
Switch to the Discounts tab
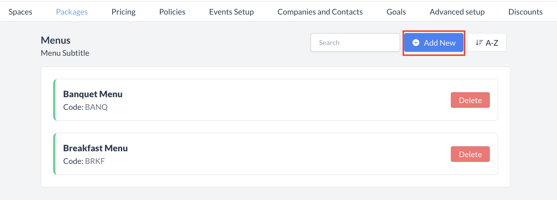coord(525,12)
